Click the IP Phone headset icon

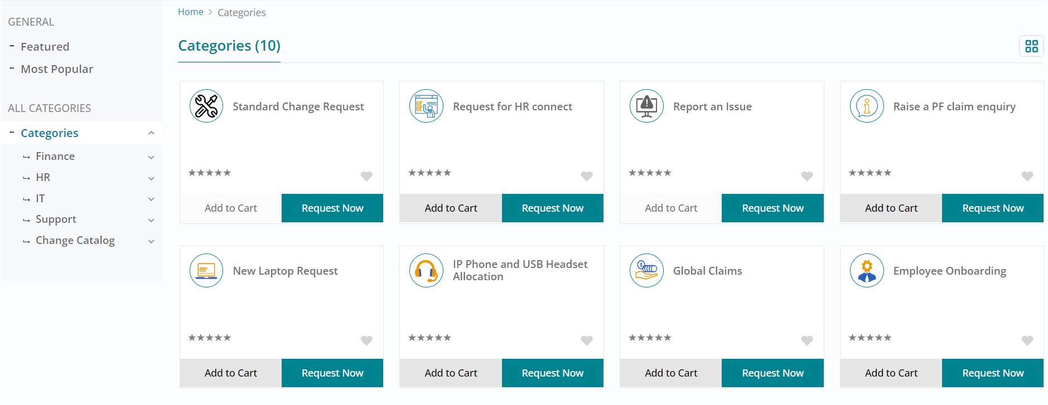pyautogui.click(x=426, y=271)
